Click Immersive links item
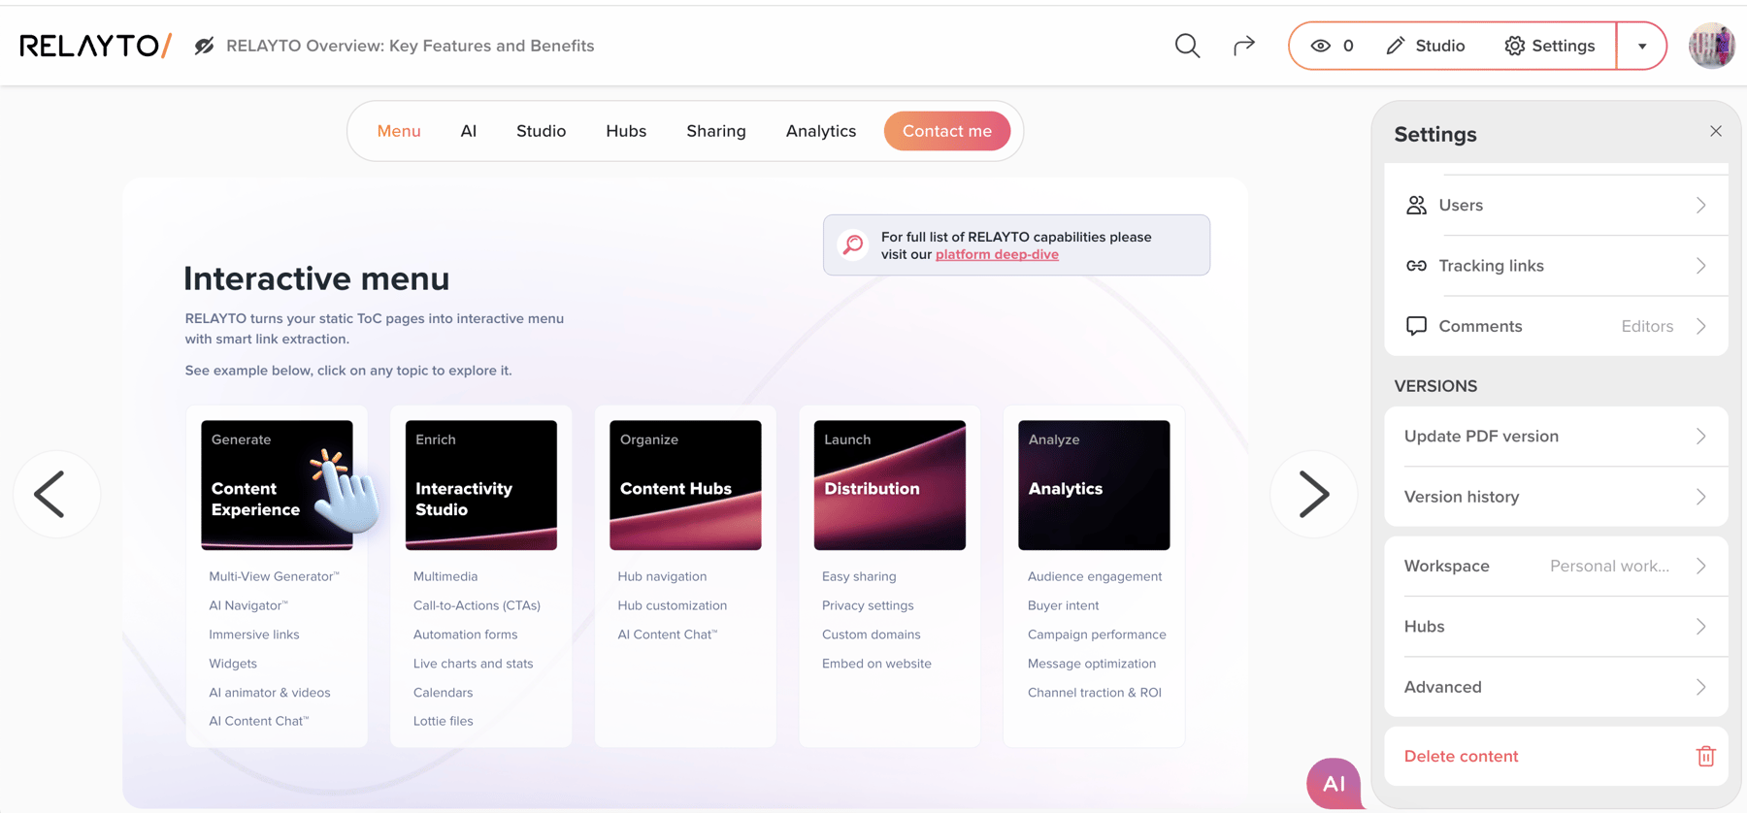1747x813 pixels. coord(254,634)
